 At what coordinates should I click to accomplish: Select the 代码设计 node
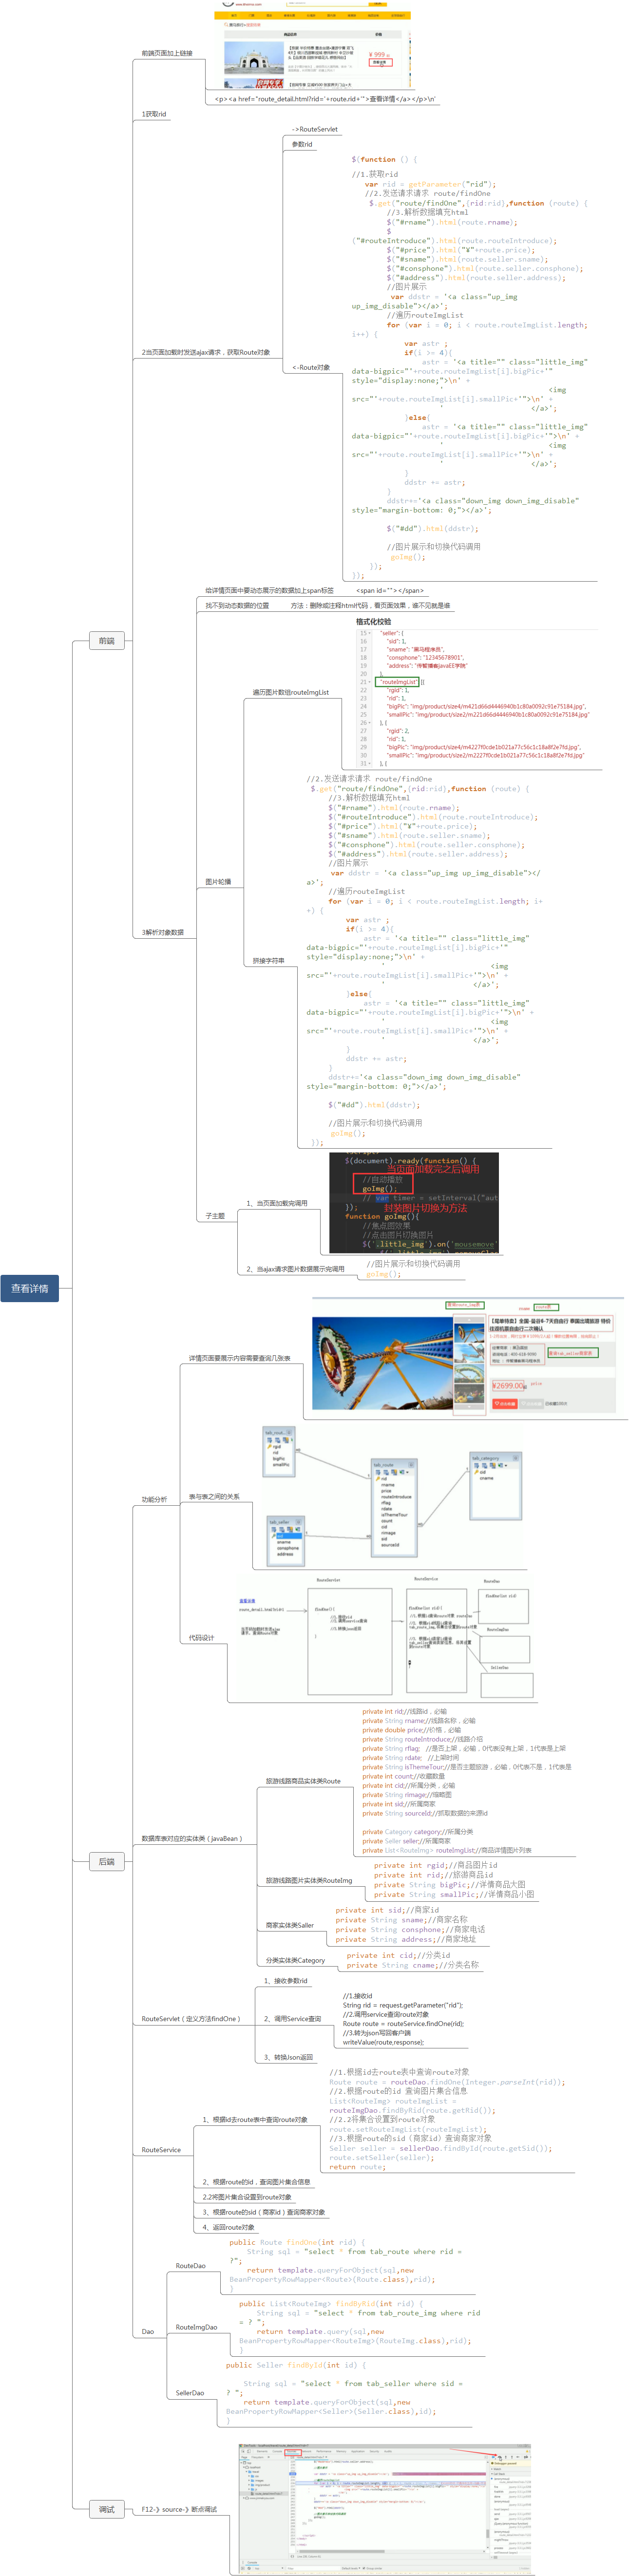[201, 1637]
